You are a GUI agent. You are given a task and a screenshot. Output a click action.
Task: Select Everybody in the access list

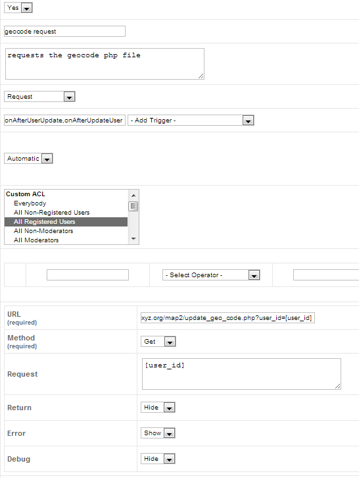(30, 203)
